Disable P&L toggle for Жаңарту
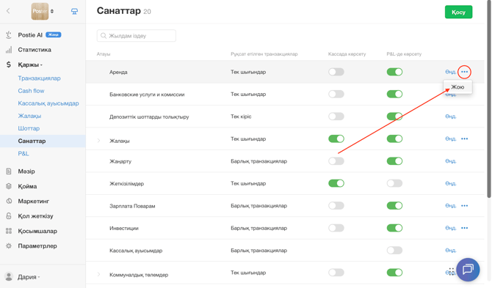This screenshot has height=288, width=492. pyautogui.click(x=394, y=161)
